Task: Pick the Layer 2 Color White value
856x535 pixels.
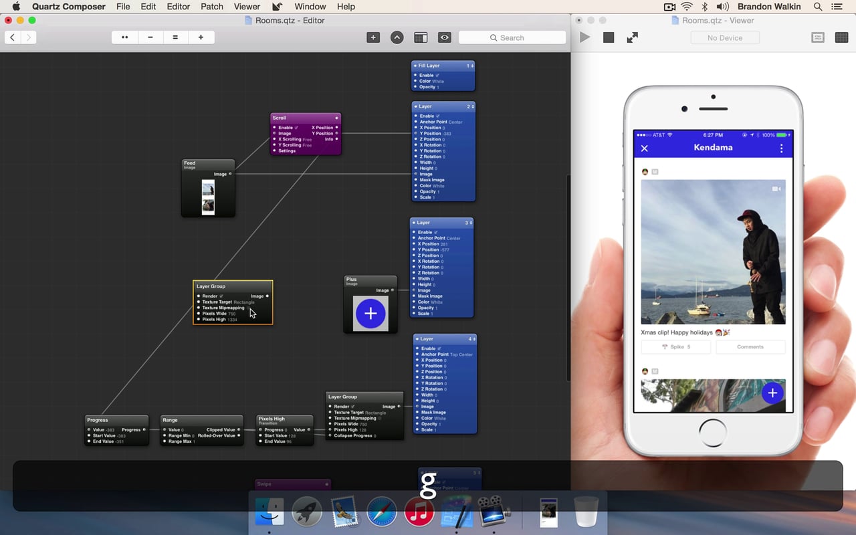Action: click(439, 186)
